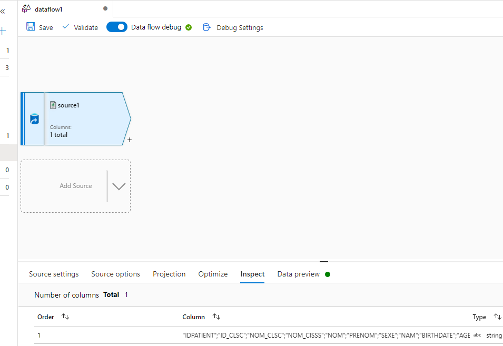
Task: Click the Save disk icon
Action: click(30, 27)
